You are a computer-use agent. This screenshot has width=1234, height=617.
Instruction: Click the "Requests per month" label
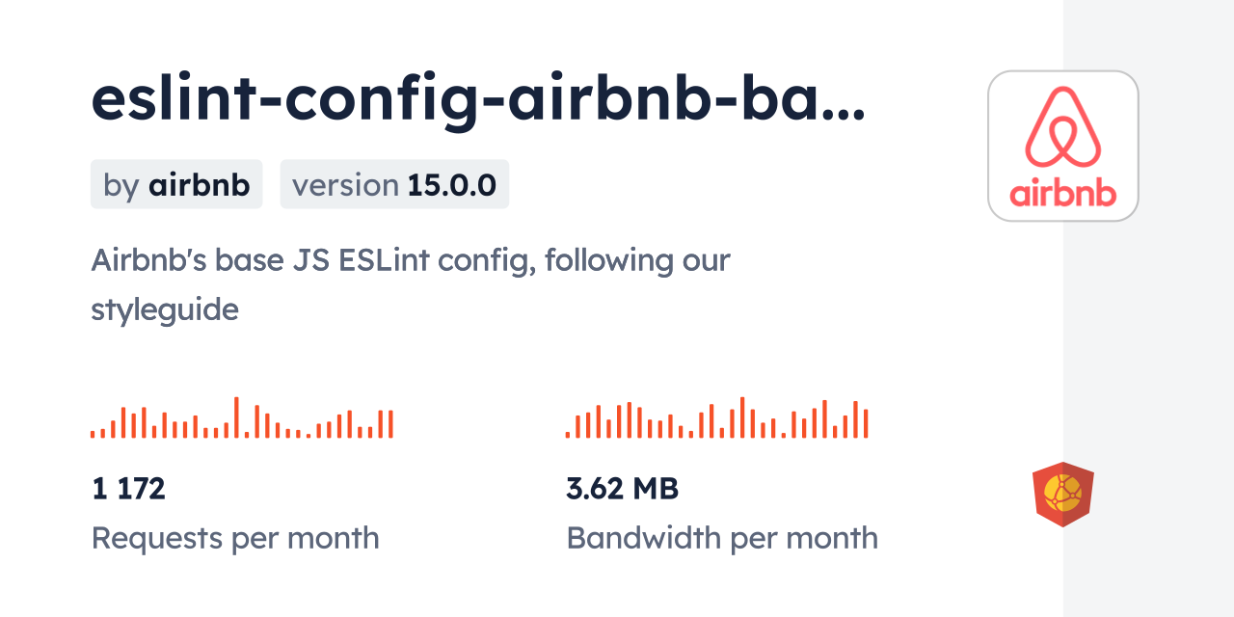[x=235, y=537]
